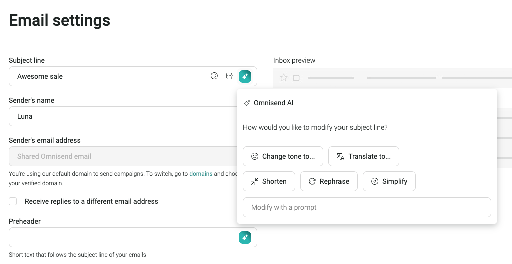The height and width of the screenshot is (264, 512).
Task: Click 'How would you like to modify' text
Action: click(315, 127)
